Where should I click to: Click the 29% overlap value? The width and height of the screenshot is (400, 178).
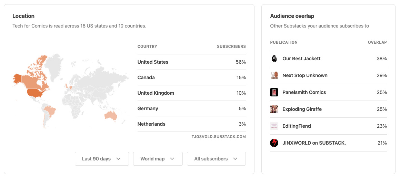pyautogui.click(x=382, y=75)
